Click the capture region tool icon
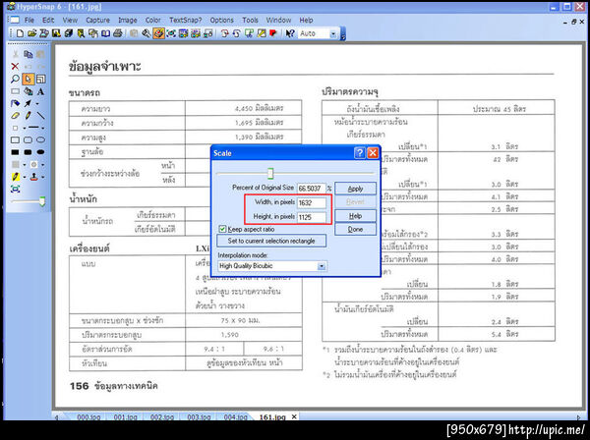The image size is (590, 440). [15, 189]
